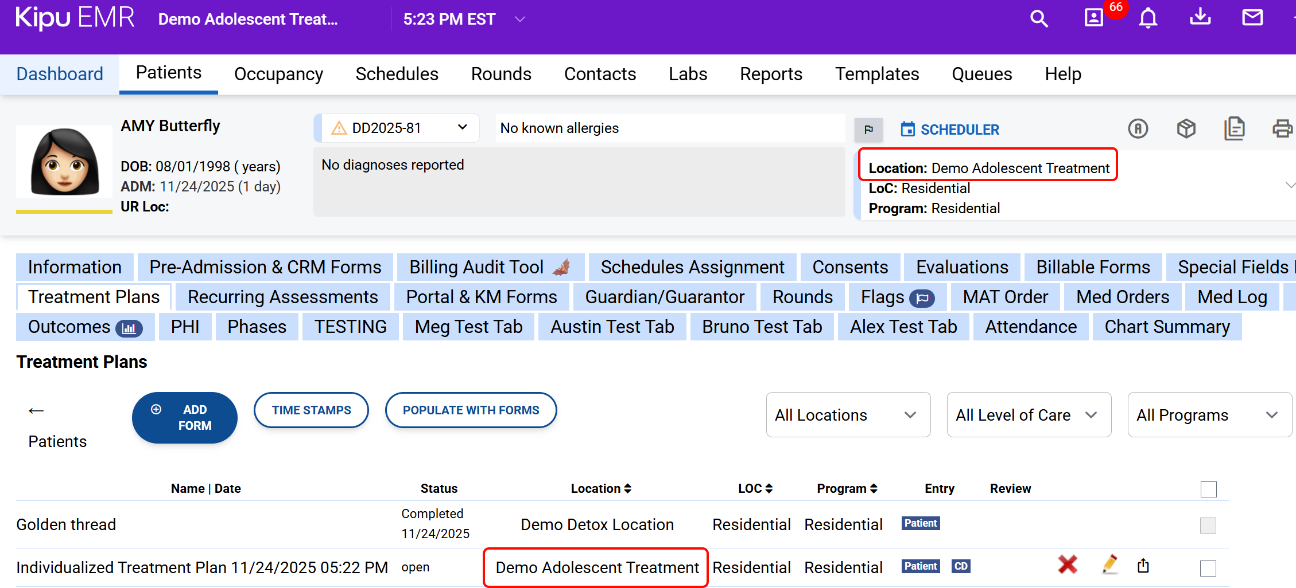Switch to the Occupancy menu tab
The height and width of the screenshot is (588, 1296).
pos(278,74)
